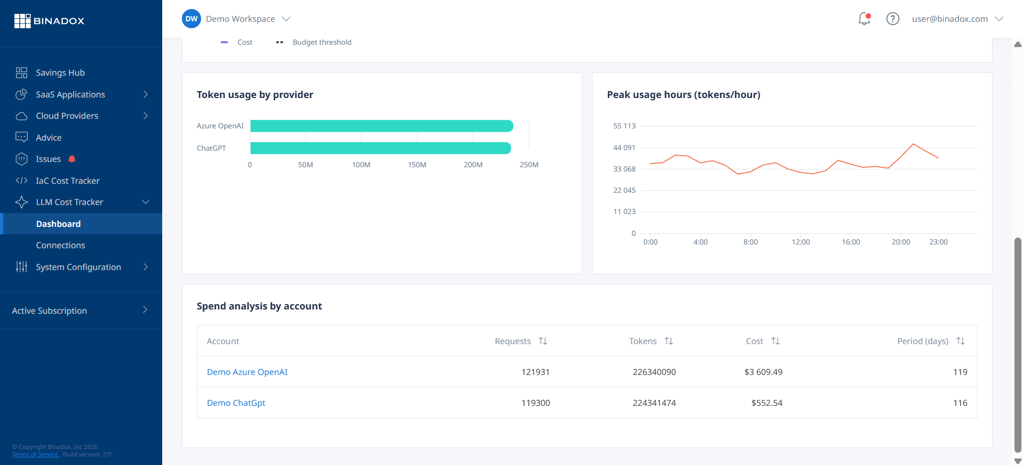The image size is (1023, 465).
Task: Expand Cloud Providers submenu chevron
Action: pos(146,116)
